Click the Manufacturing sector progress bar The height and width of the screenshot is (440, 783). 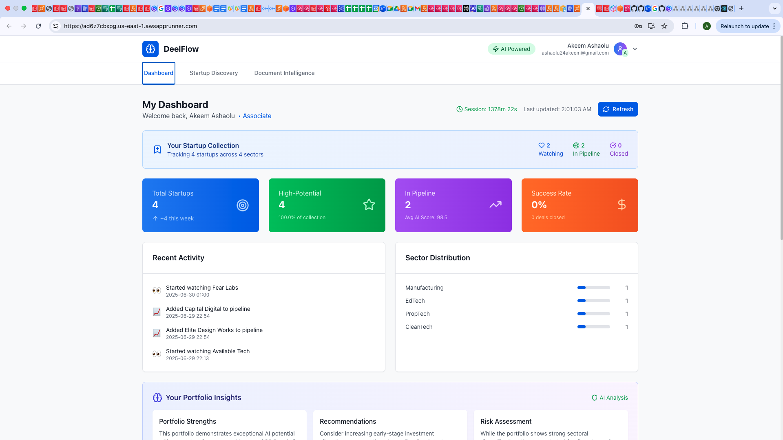pos(593,288)
